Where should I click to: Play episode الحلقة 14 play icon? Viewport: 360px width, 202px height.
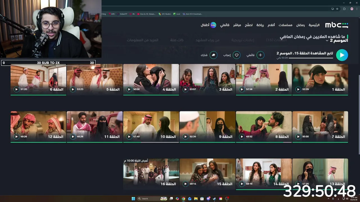click(242, 184)
